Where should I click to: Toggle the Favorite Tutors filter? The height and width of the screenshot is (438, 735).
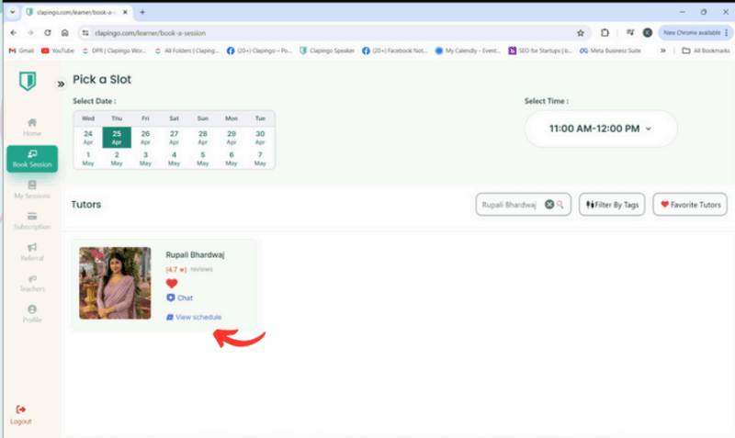689,204
